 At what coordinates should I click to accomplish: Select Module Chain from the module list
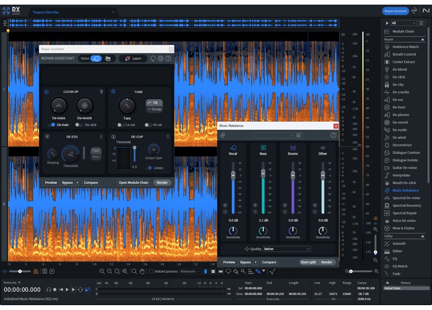pos(403,32)
